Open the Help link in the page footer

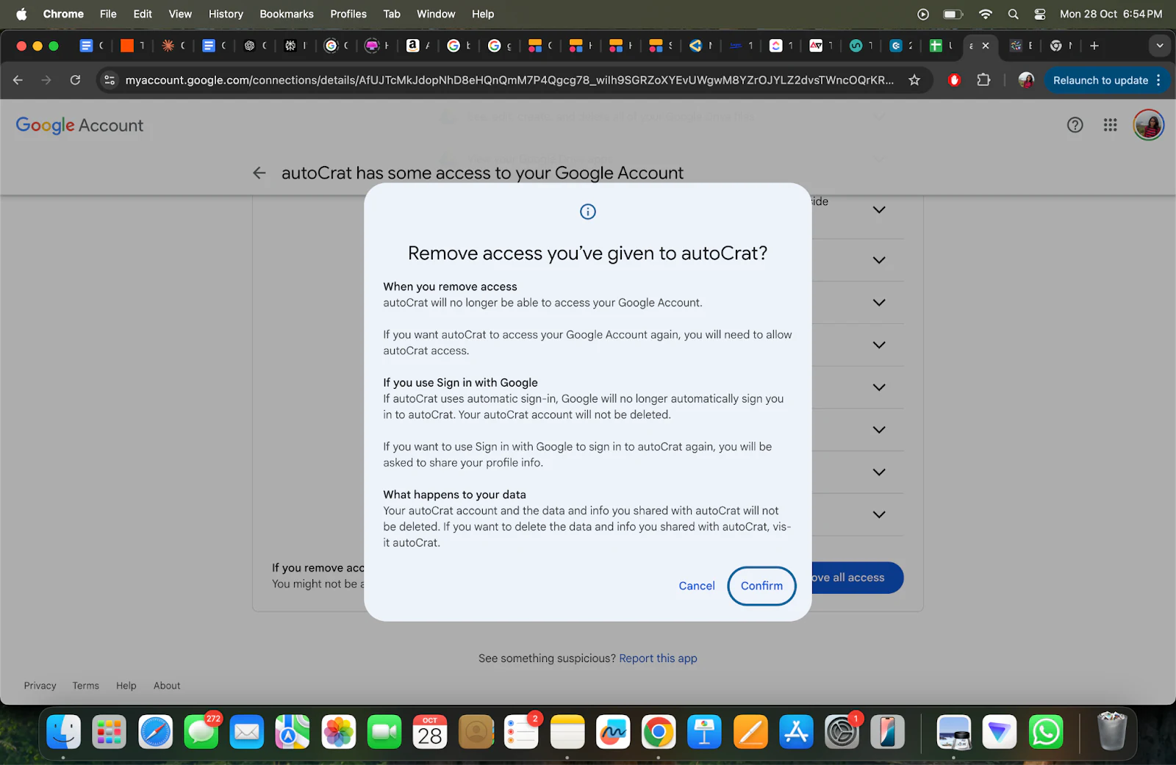click(126, 686)
